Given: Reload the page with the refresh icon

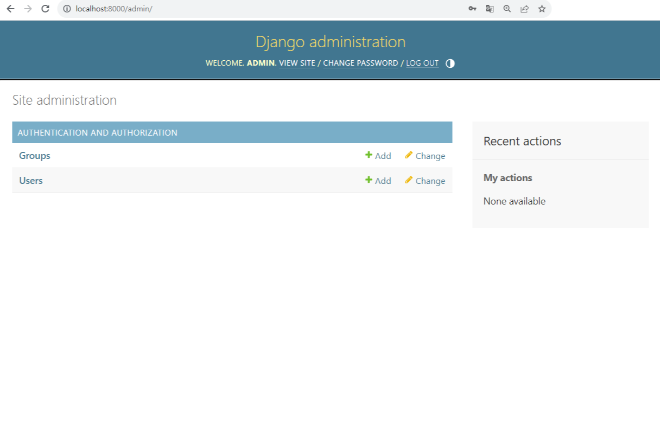Looking at the screenshot, I should (46, 9).
